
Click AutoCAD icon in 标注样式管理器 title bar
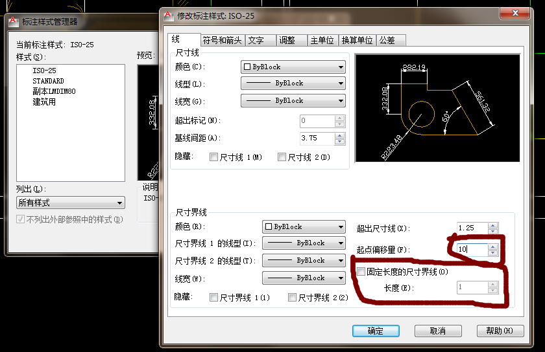pyautogui.click(x=13, y=21)
